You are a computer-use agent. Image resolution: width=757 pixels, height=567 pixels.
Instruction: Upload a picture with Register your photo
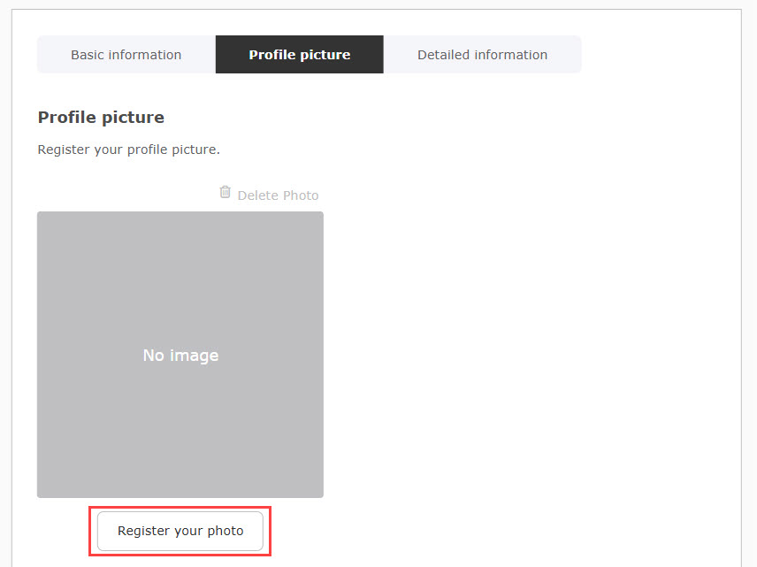pyautogui.click(x=180, y=531)
